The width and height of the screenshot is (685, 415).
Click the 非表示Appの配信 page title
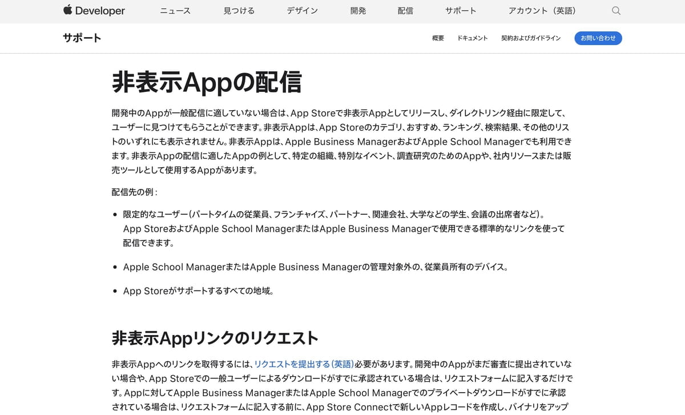point(207,83)
